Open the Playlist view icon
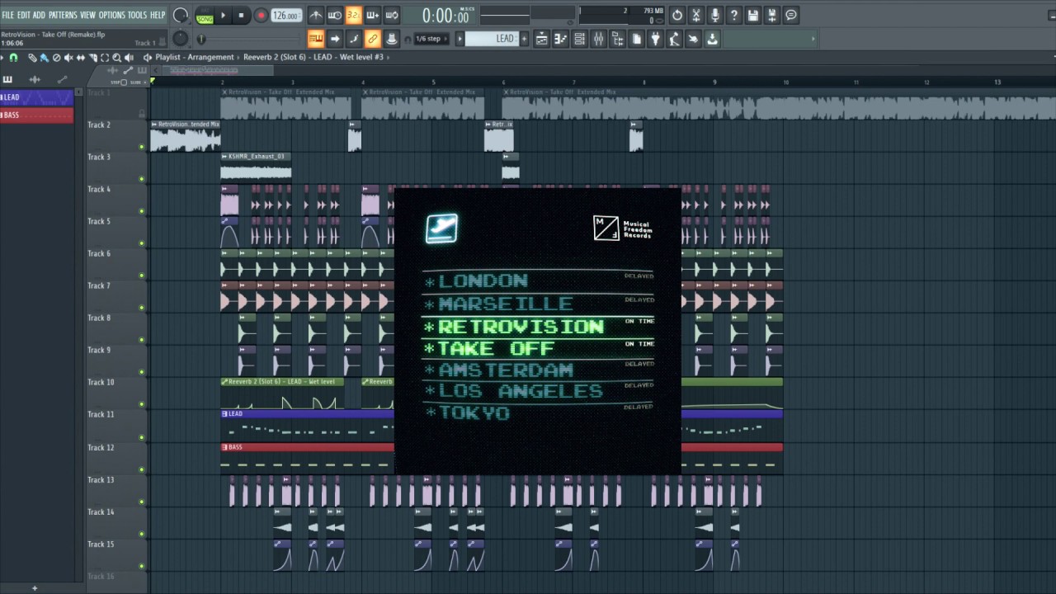This screenshot has height=594, width=1056. [x=542, y=39]
